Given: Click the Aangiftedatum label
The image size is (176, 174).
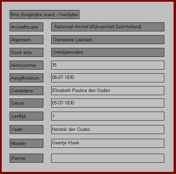Looking at the screenshot, I should pos(26,78).
